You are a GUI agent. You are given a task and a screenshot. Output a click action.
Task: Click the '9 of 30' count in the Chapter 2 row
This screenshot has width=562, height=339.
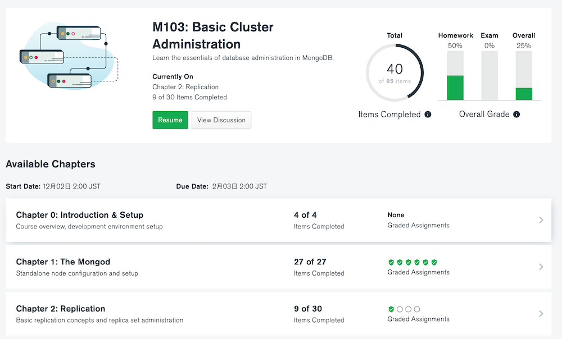[x=308, y=309]
